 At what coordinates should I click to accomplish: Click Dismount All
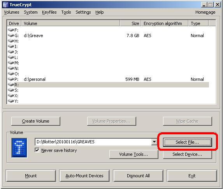138,176
